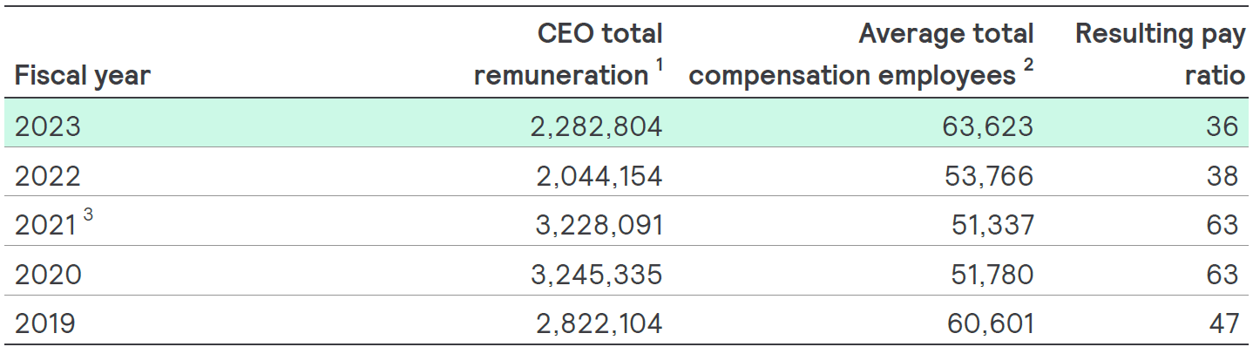This screenshot has height=347, width=1253.
Task: Click CEO remuneration value 2,044,154
Action: click(599, 177)
